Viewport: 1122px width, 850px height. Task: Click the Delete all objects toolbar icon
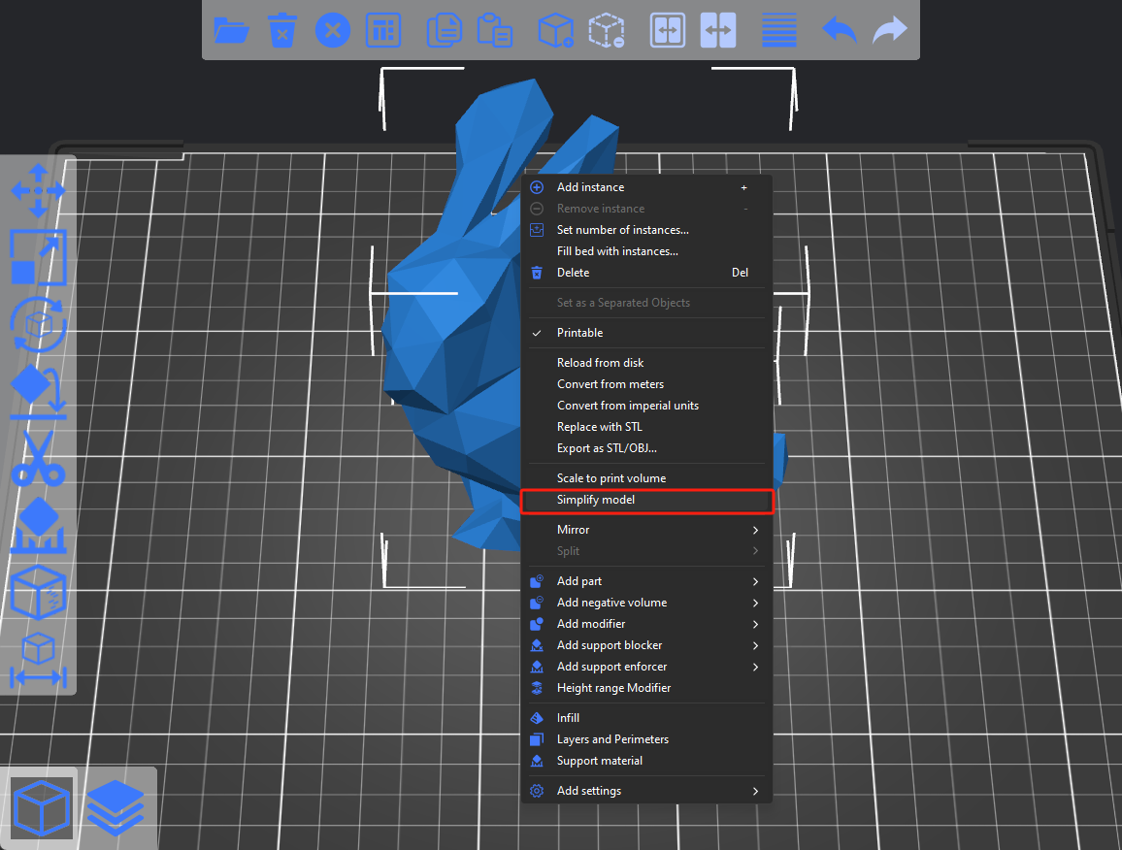tap(332, 30)
